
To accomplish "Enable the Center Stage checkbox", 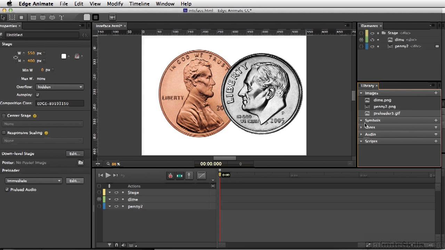I will (x=4, y=116).
